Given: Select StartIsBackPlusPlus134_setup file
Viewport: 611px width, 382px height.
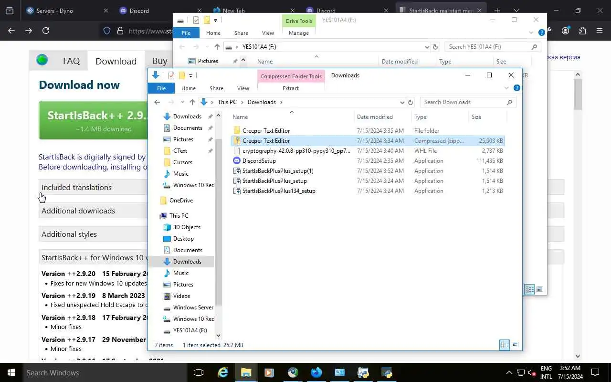Looking at the screenshot, I should coord(279,191).
